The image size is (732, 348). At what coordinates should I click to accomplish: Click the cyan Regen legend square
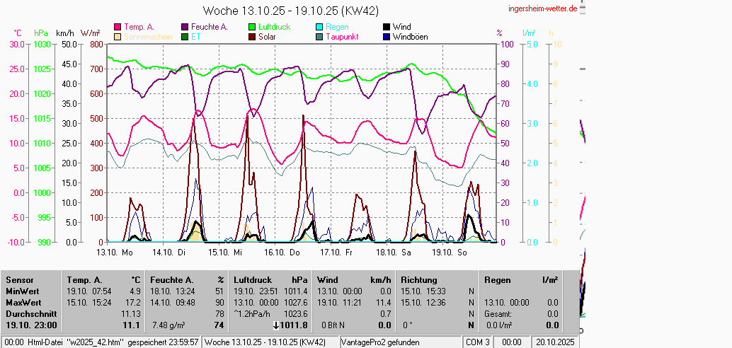319,27
